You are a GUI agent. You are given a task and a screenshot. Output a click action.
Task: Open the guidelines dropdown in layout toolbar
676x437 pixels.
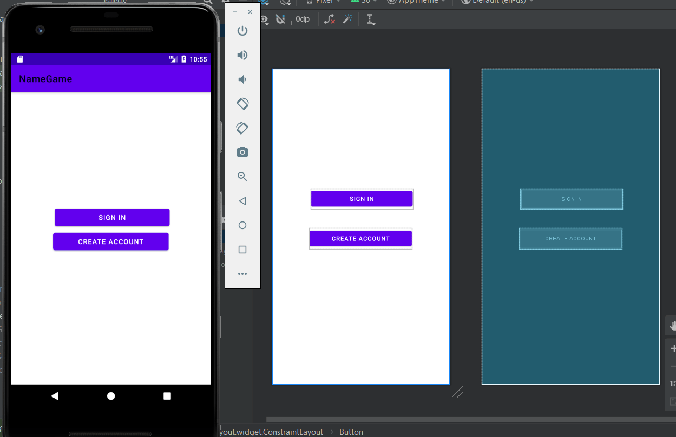tap(370, 19)
